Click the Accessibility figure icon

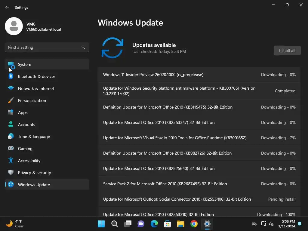(11, 160)
